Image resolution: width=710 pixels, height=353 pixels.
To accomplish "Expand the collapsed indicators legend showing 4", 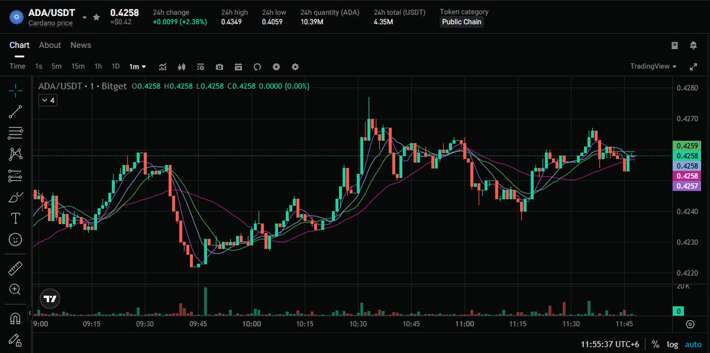I will tap(48, 101).
